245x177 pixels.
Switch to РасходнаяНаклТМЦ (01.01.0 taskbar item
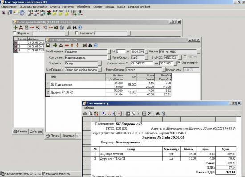coord(21,173)
